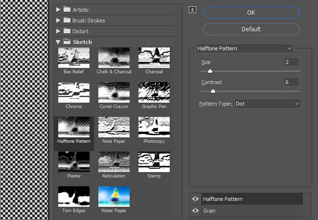Click the Distort folder icon
318x220 pixels.
pyautogui.click(x=67, y=31)
